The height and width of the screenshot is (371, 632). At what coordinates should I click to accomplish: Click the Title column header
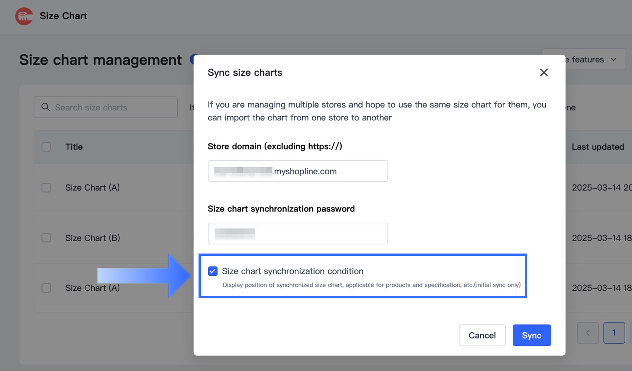point(74,147)
